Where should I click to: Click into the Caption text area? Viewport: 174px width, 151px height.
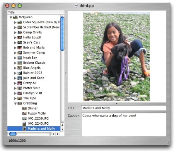124,125
